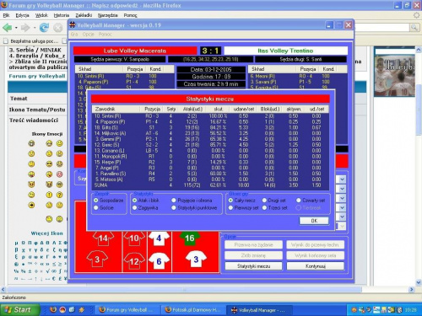Click Więcej Ikon link
422x316 pixels.
(x=47, y=233)
